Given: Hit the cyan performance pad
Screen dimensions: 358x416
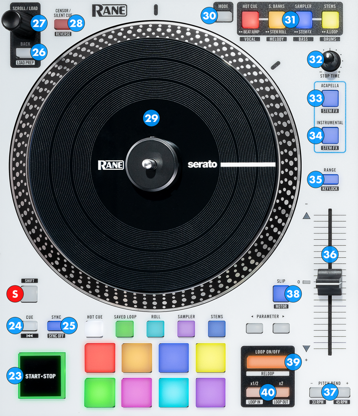Looking at the screenshot, I should pyautogui.click(x=173, y=393).
